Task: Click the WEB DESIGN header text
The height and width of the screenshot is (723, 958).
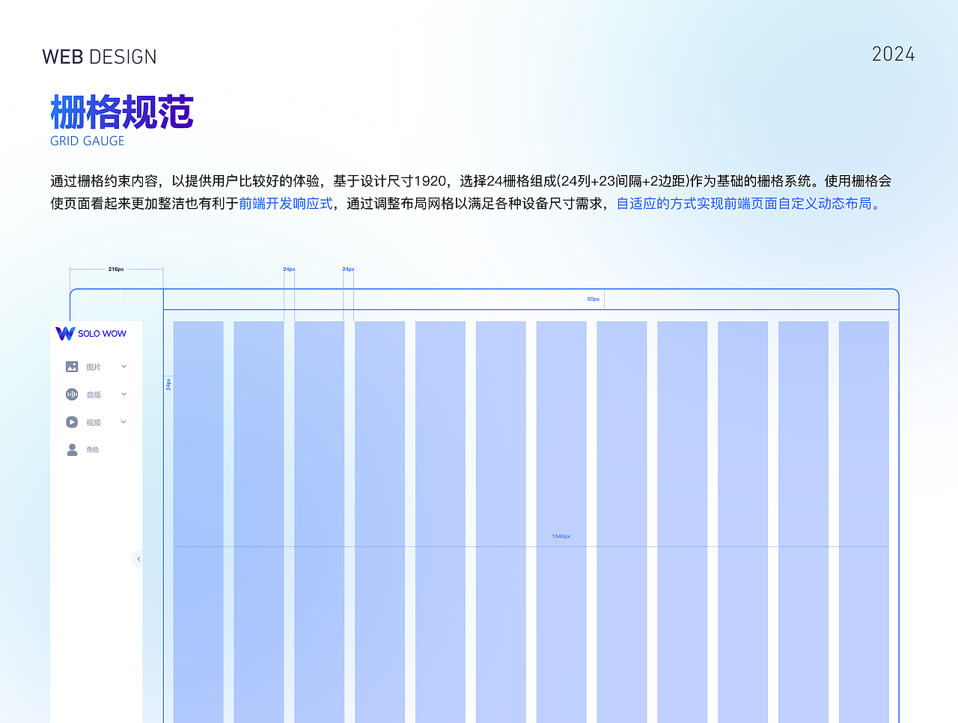Action: click(x=100, y=57)
